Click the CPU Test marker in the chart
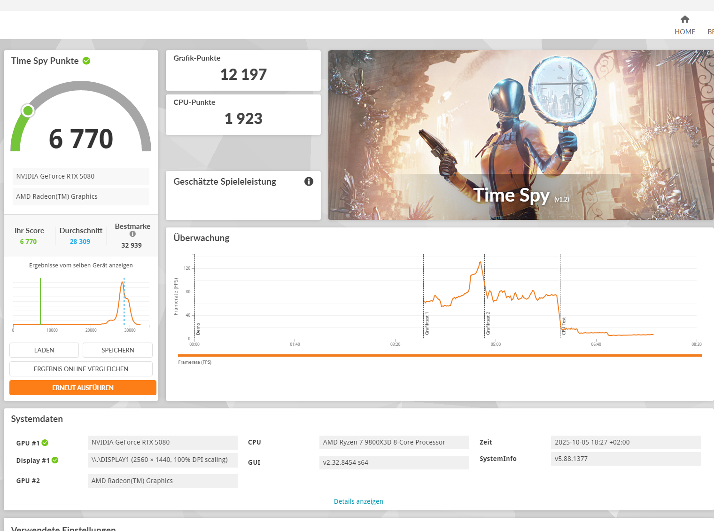This screenshot has height=531, width=714. [x=563, y=326]
